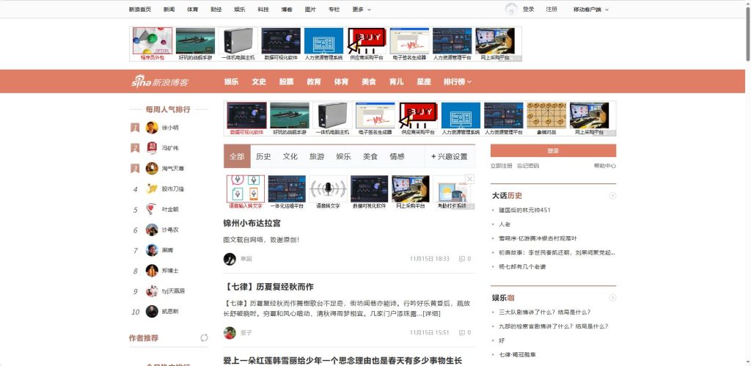The width and height of the screenshot is (751, 366).
Task: Click 叶金朝's avatar icon
Action: [x=152, y=209]
